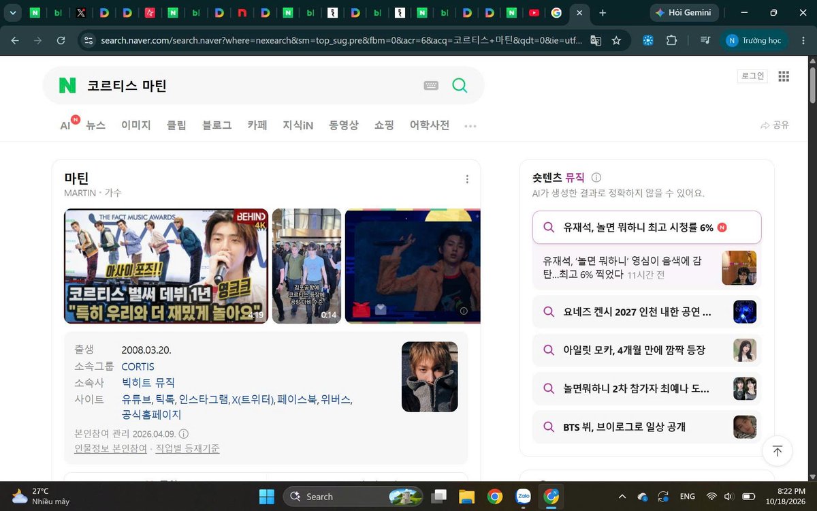
Task: View site information icon in address bar
Action: tap(88, 41)
